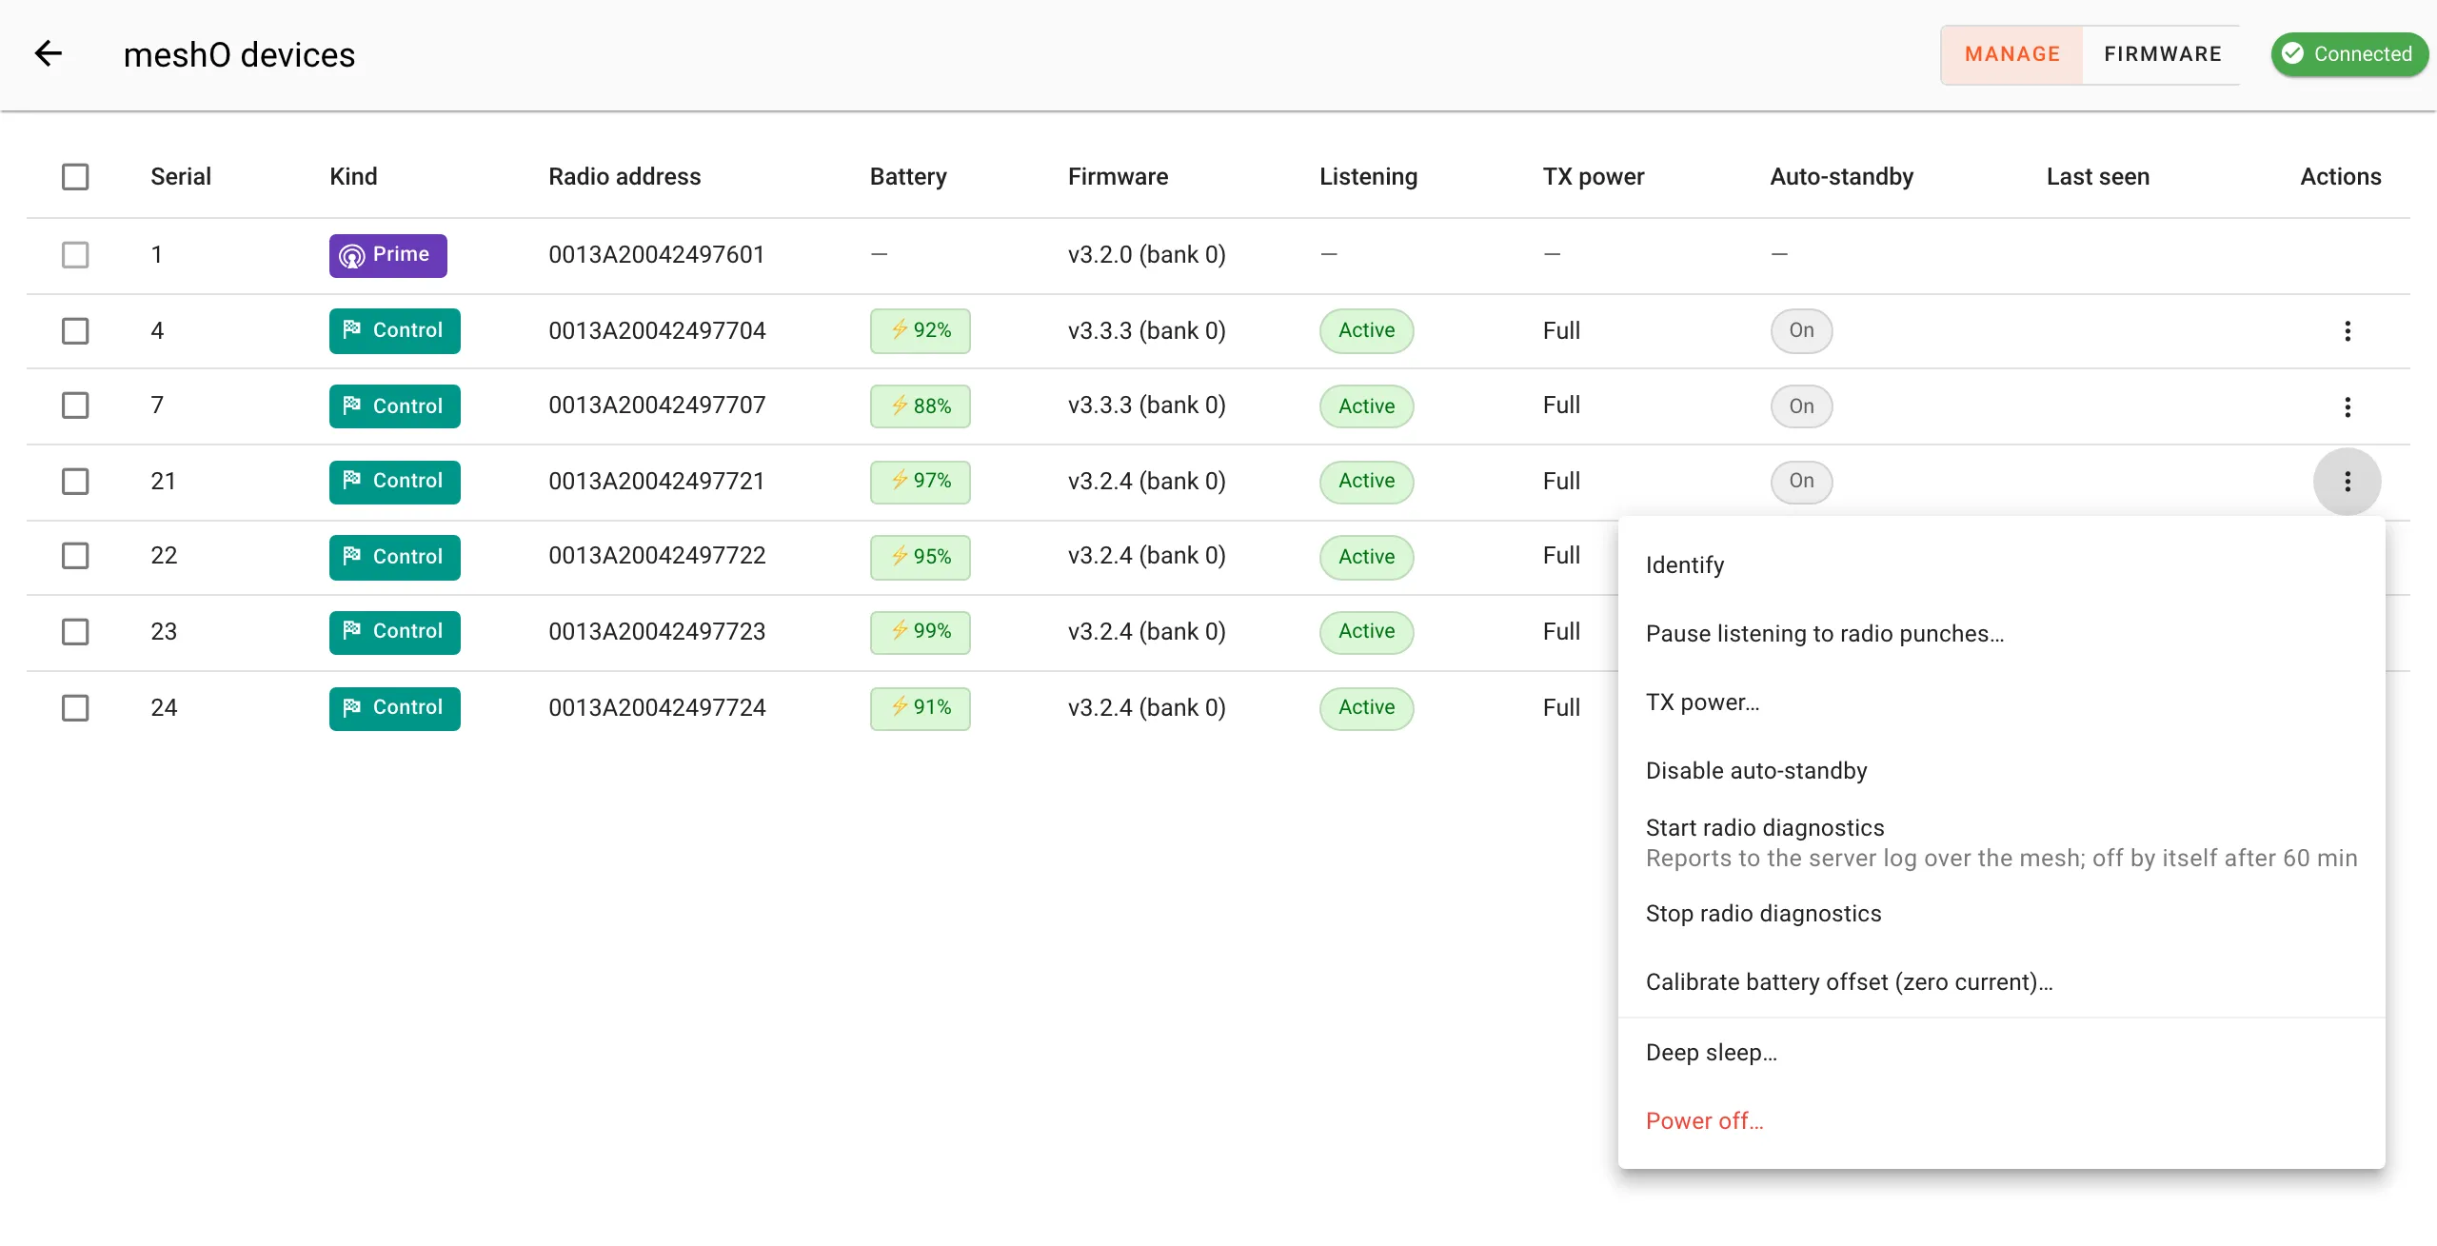Image resolution: width=2437 pixels, height=1246 pixels.
Task: Click the Connected status chip
Action: pyautogui.click(x=2348, y=54)
